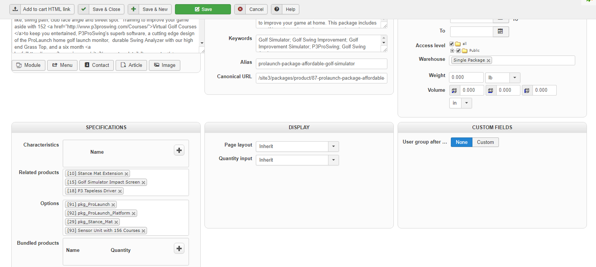Click the red Cancel icon in the toolbar
The height and width of the screenshot is (267, 596).
click(240, 9)
